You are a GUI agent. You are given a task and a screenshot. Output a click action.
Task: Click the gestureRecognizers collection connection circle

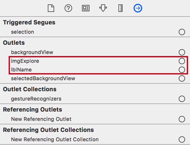point(182,99)
